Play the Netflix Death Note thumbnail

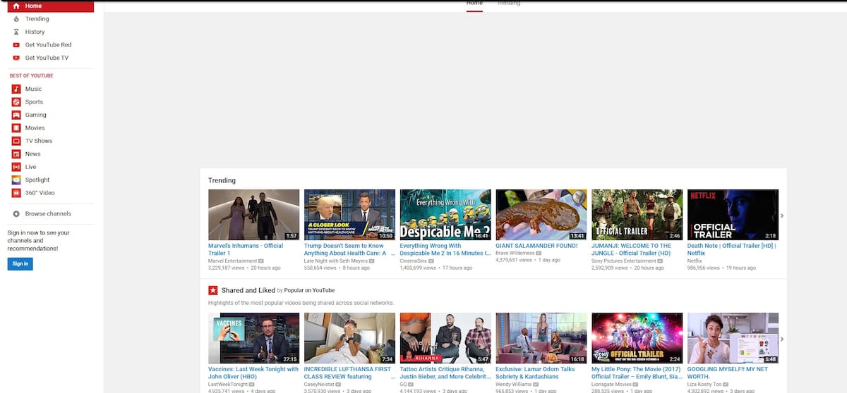click(733, 215)
